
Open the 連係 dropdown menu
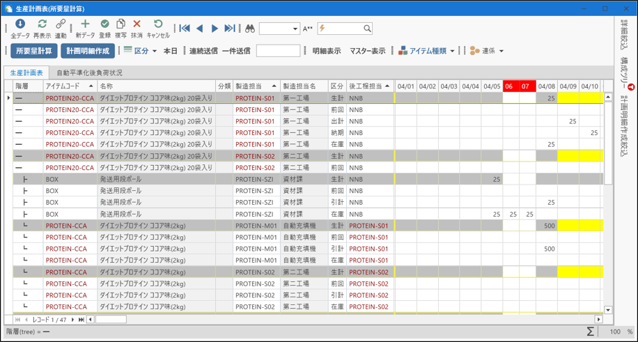click(x=487, y=51)
